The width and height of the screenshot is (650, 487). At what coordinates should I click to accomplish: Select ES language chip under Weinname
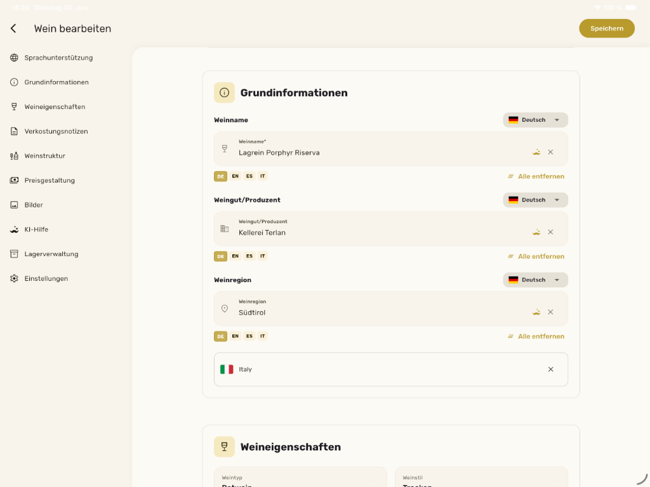pyautogui.click(x=249, y=176)
